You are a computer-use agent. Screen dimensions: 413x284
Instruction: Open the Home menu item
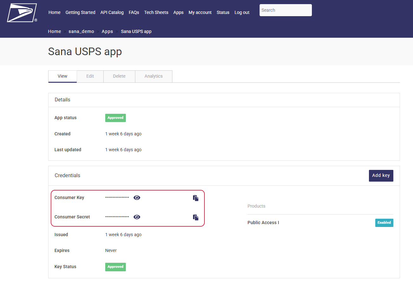coord(55,12)
